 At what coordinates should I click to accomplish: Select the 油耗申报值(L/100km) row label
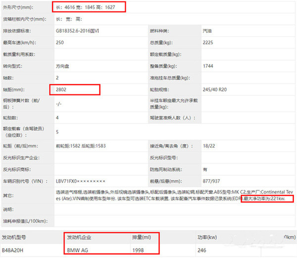tap(26, 221)
